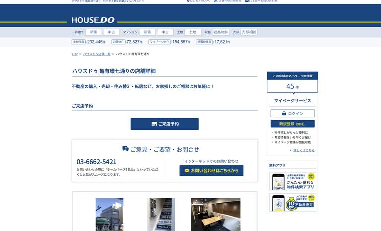Open 詳しくはこちら link
The height and width of the screenshot is (231, 381).
tap(304, 150)
